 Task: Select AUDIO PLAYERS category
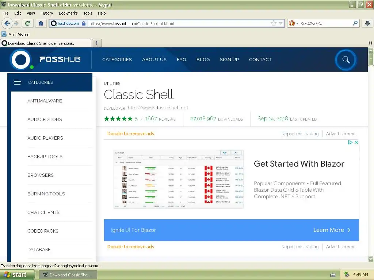[x=45, y=138]
